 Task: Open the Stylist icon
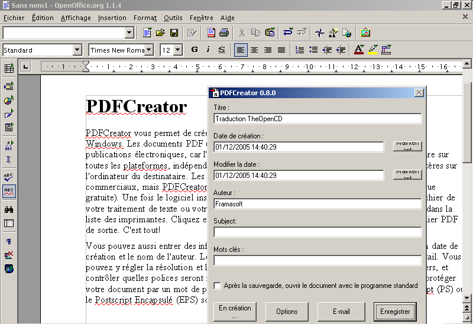[x=333, y=33]
